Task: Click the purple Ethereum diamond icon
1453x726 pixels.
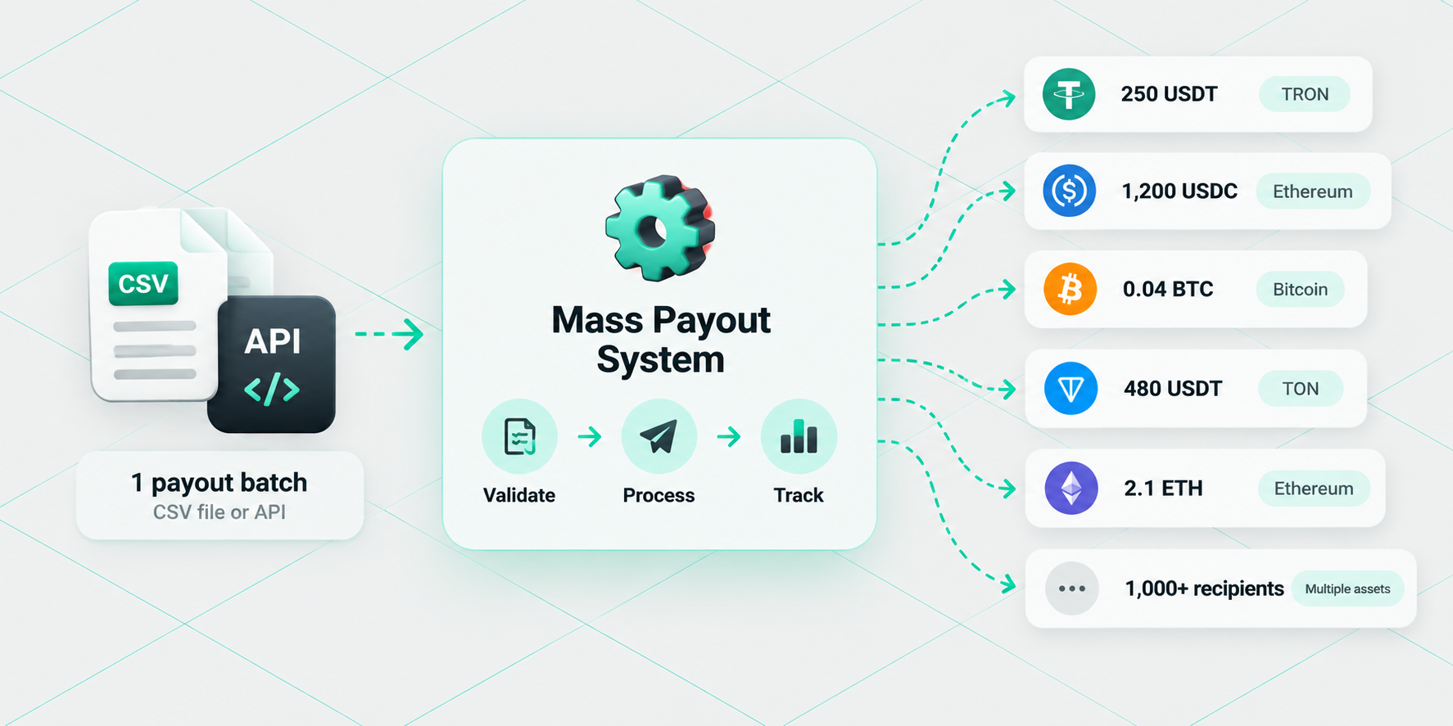Action: coord(1071,488)
